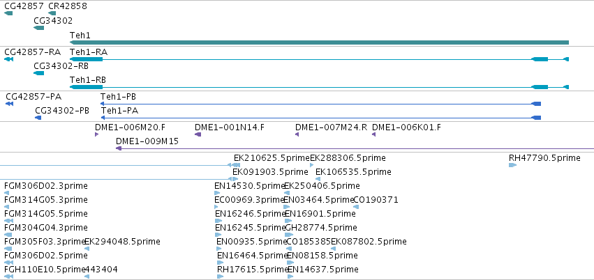Click the EK091903.5prime EST label
The height and width of the screenshot is (280, 594).
[x=271, y=172]
